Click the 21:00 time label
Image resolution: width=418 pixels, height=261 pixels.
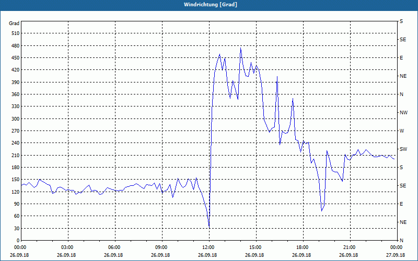(x=350, y=247)
